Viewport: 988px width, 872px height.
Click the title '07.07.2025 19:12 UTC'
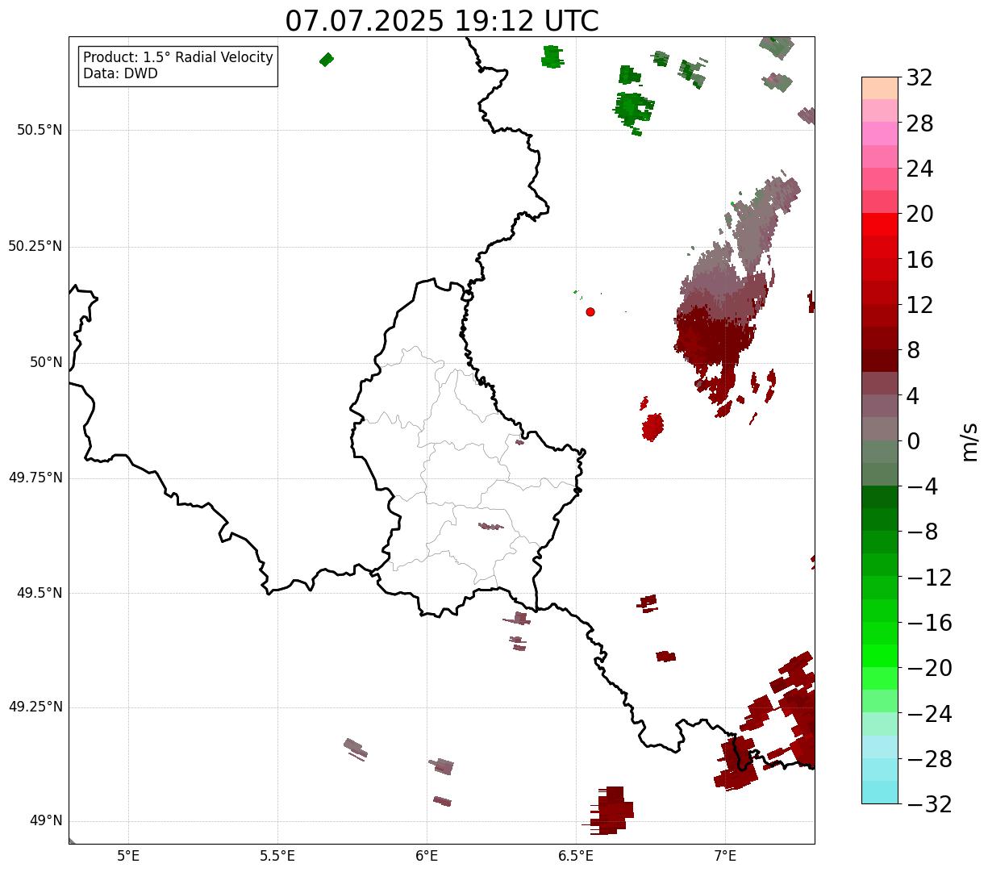pyautogui.click(x=442, y=20)
